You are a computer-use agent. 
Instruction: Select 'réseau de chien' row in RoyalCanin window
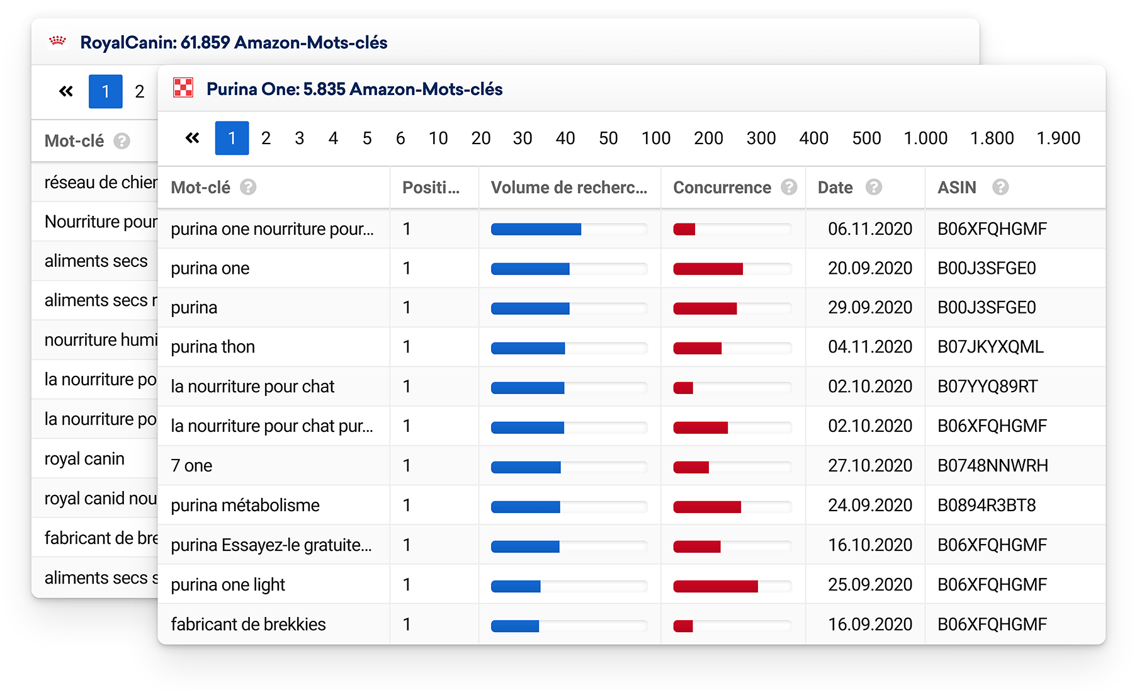tap(94, 182)
